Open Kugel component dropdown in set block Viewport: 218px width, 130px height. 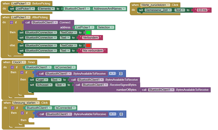[42, 80]
